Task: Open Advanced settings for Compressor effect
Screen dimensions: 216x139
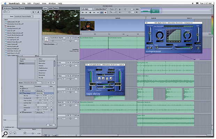Action: (x=40, y=91)
